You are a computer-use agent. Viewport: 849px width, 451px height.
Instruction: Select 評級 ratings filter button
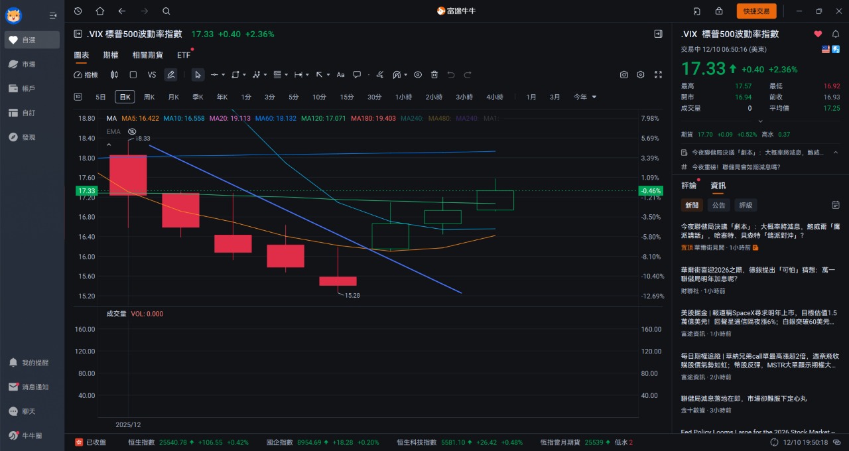tap(746, 205)
